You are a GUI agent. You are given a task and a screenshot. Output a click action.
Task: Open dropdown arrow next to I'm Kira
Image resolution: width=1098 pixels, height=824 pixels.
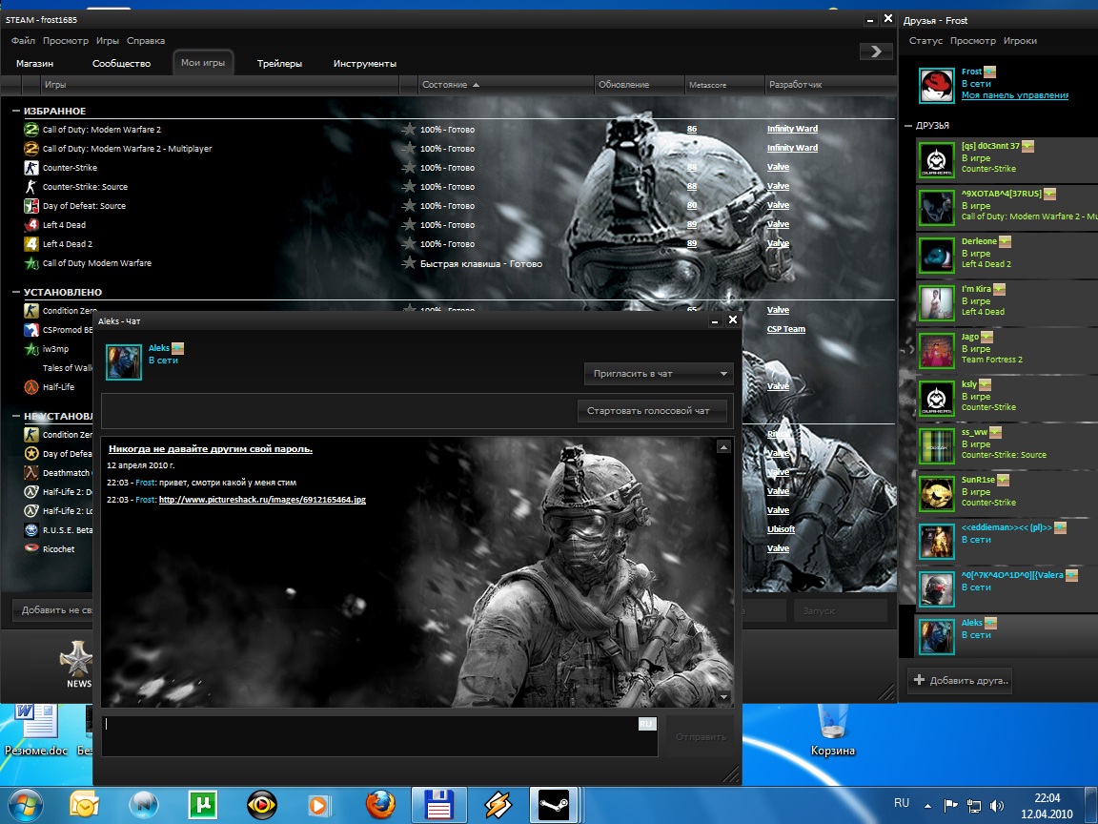click(999, 289)
